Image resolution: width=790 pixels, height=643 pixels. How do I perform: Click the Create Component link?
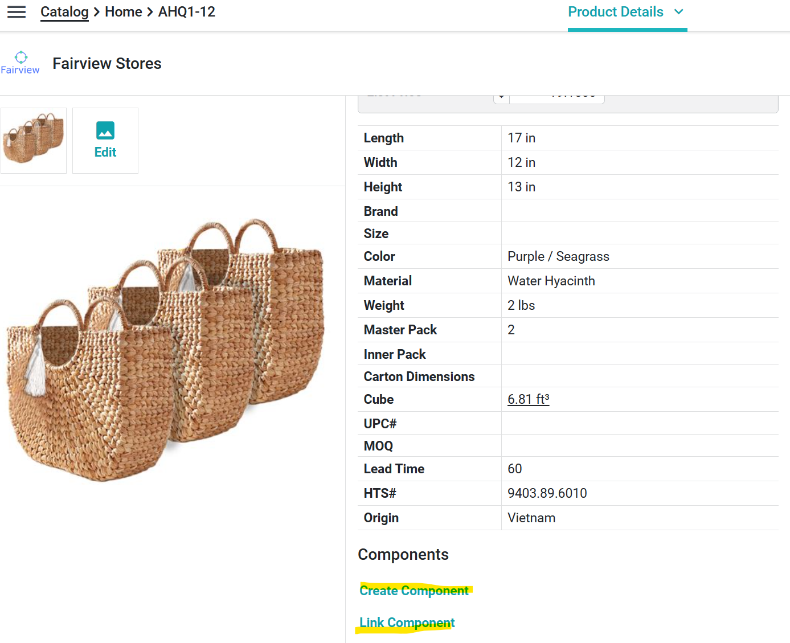tap(414, 591)
